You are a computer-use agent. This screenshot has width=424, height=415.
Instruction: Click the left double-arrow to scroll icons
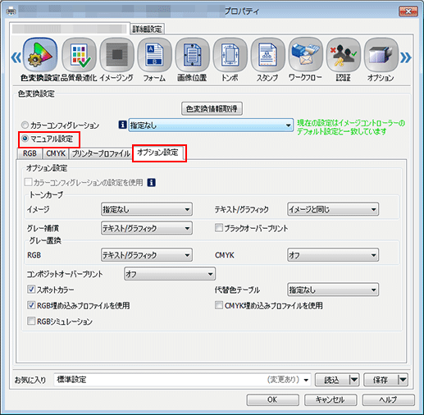[16, 57]
